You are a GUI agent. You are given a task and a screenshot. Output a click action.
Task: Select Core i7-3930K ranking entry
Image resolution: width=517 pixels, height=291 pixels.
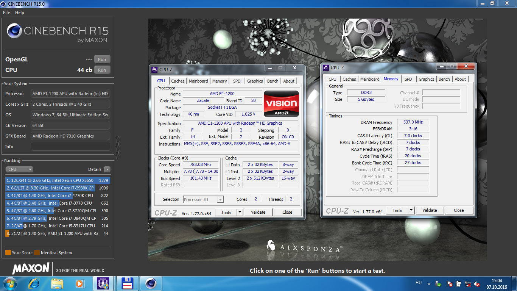tap(58, 188)
